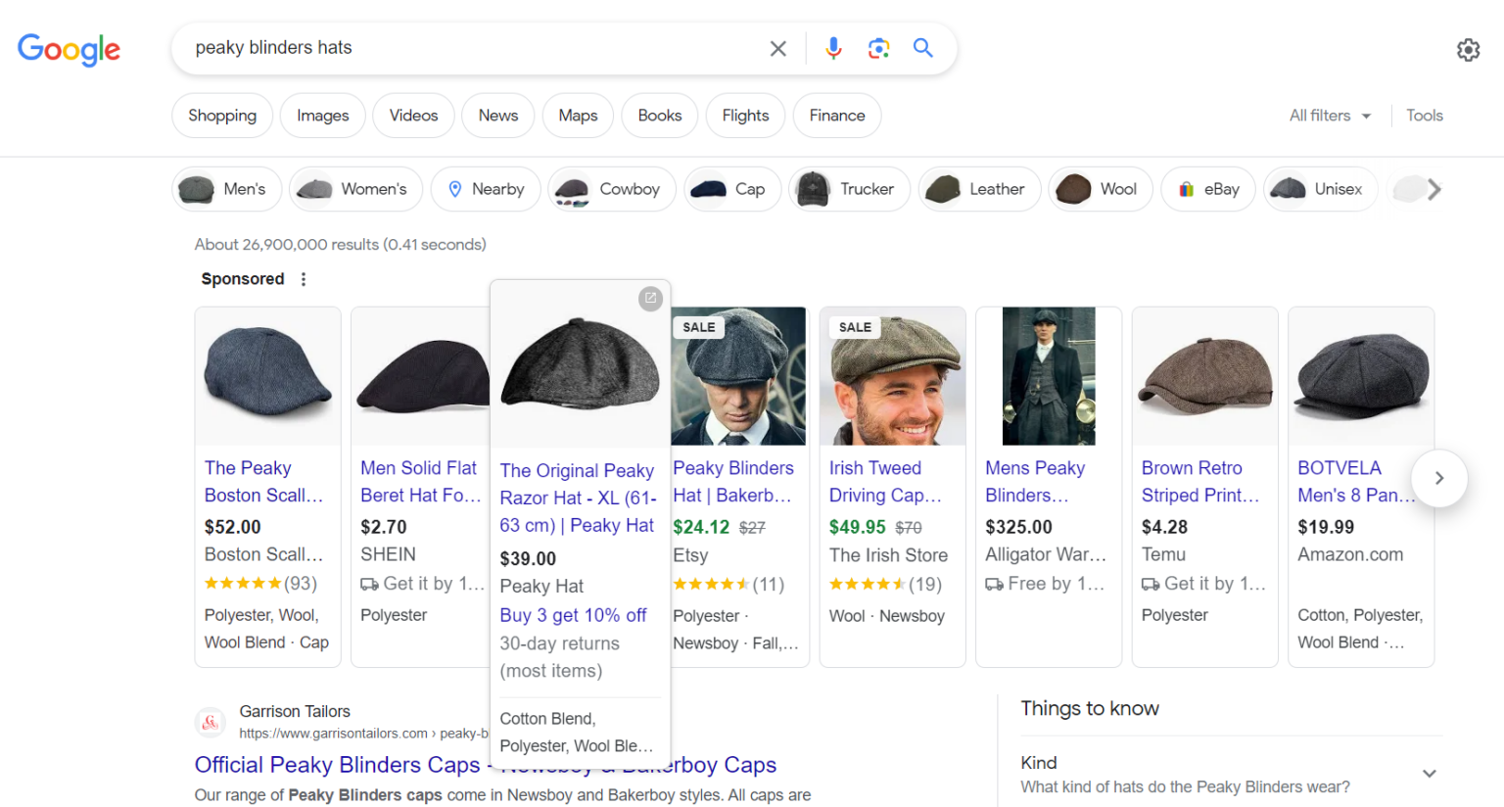This screenshot has width=1504, height=807.
Task: Open Google Lens image search icon
Action: (x=878, y=47)
